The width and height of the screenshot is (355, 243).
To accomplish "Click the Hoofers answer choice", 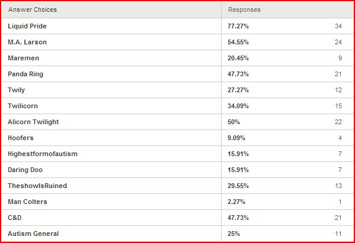I will point(21,138).
